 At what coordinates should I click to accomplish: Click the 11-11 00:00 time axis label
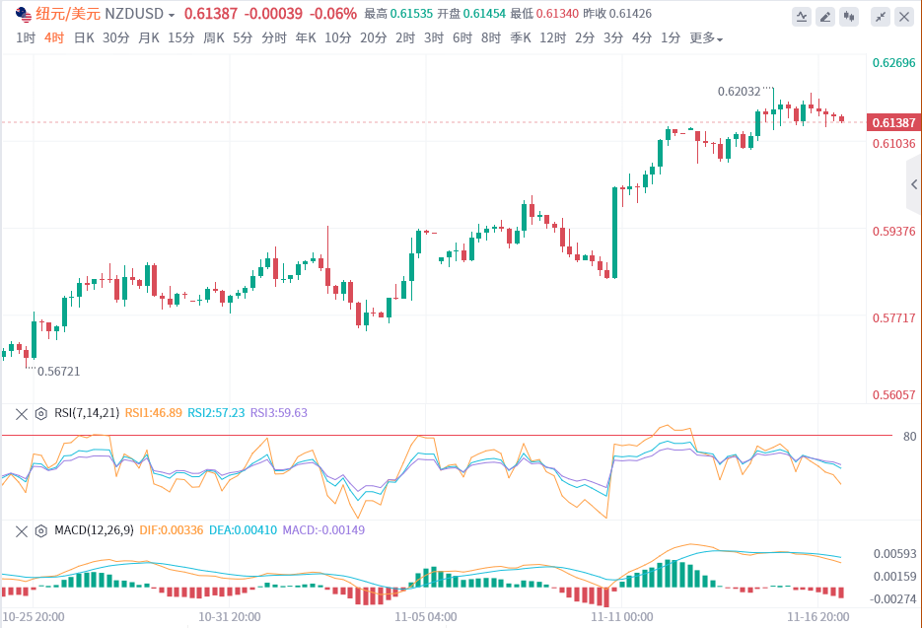coord(622,617)
